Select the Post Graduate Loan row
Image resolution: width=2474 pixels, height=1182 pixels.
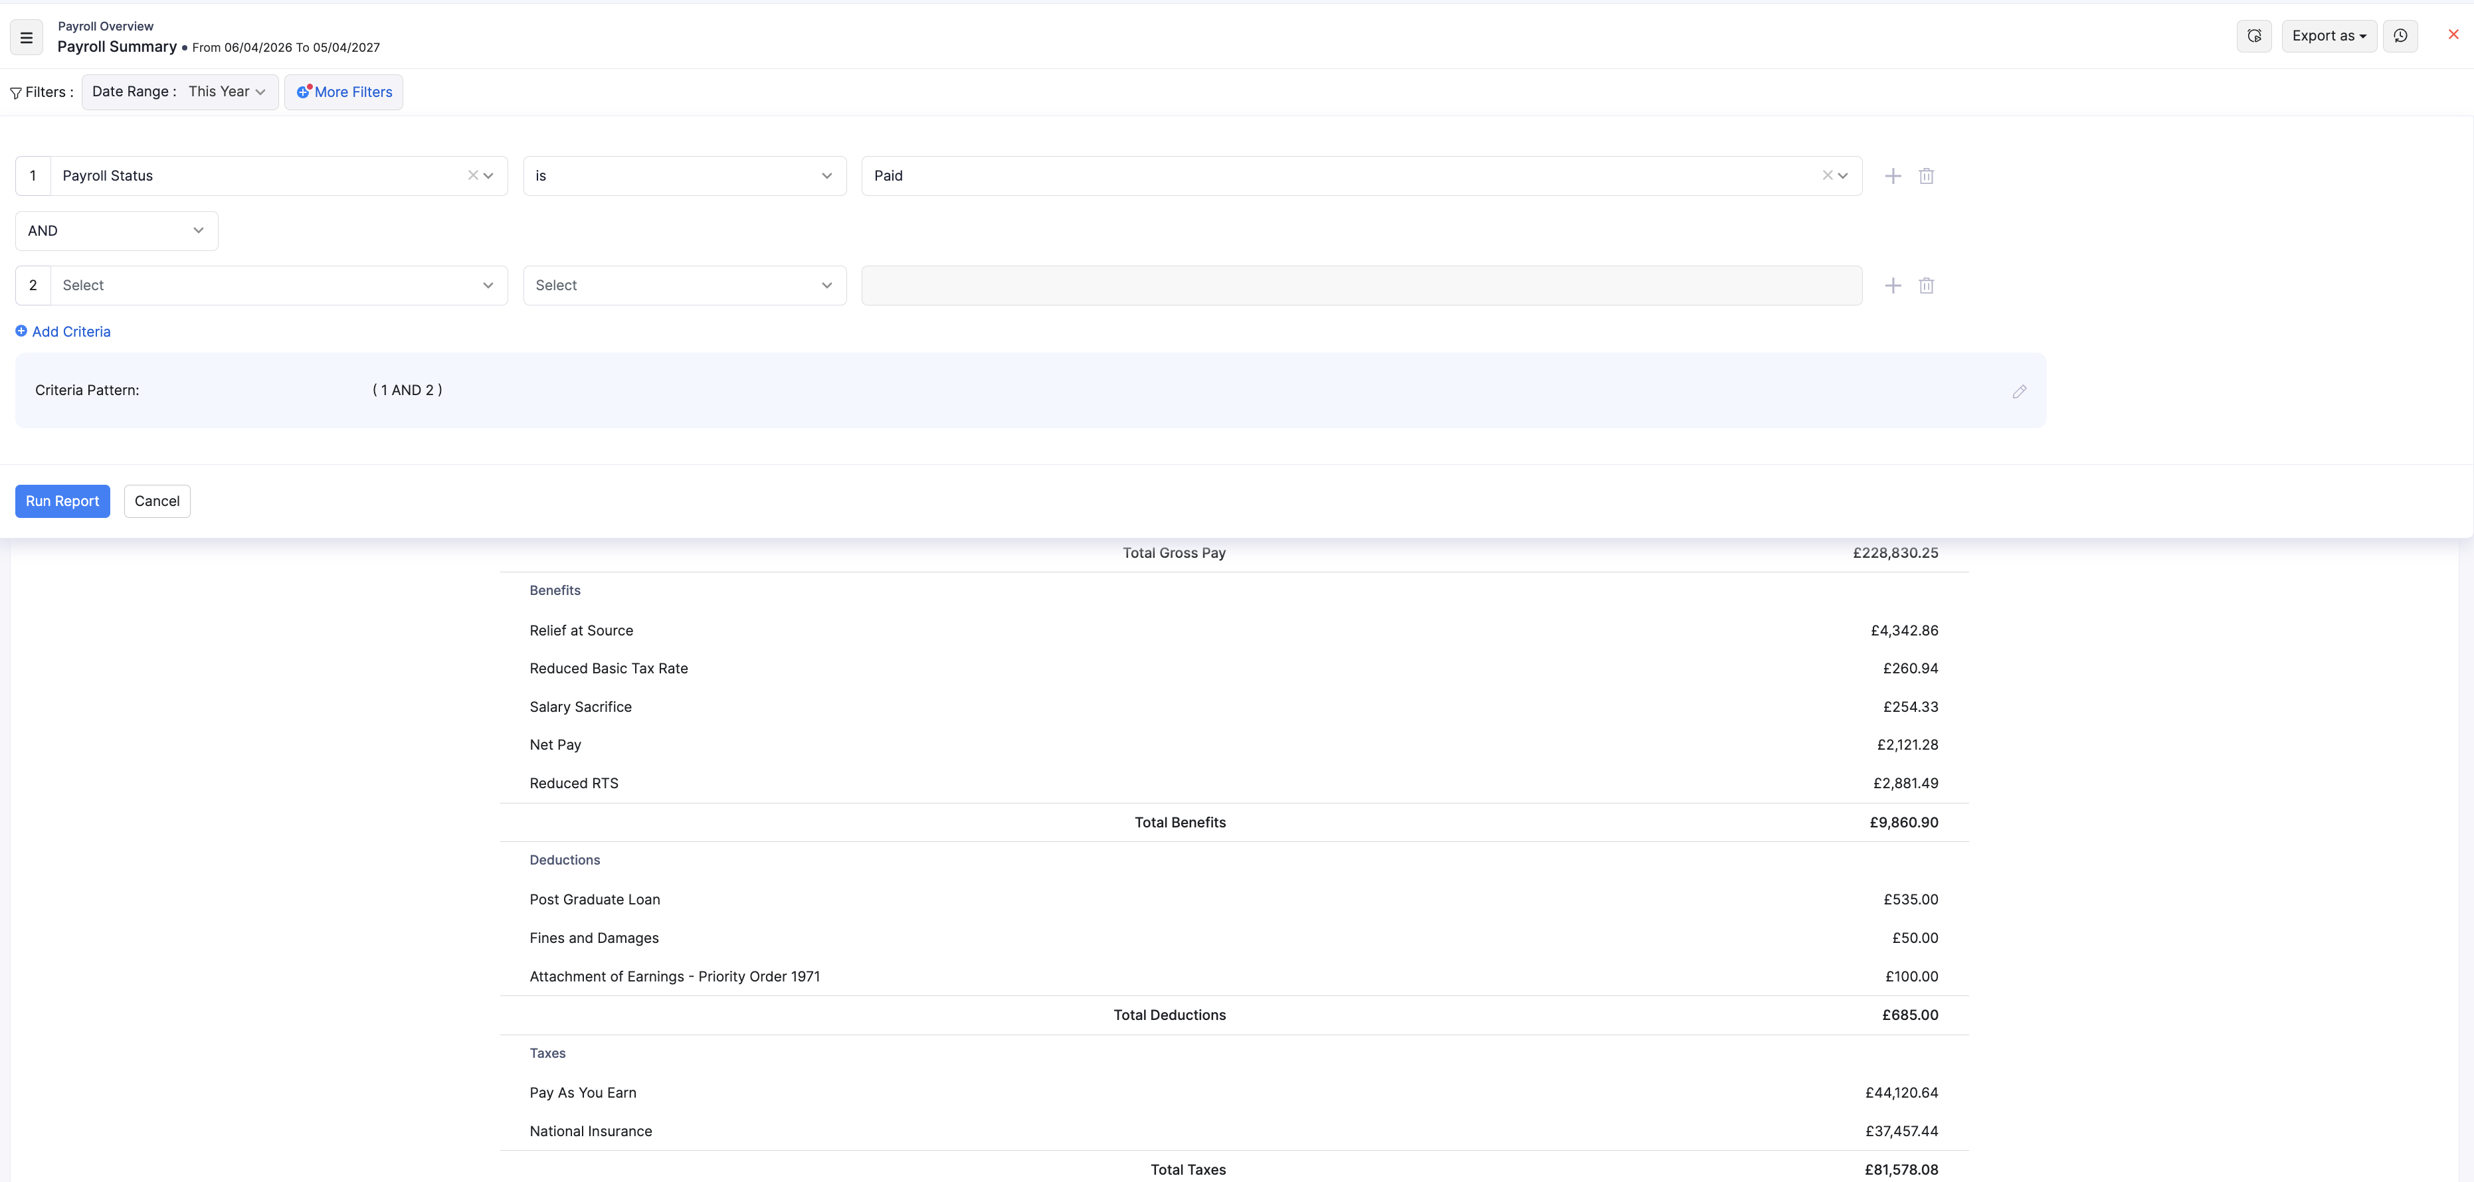coord(1233,900)
